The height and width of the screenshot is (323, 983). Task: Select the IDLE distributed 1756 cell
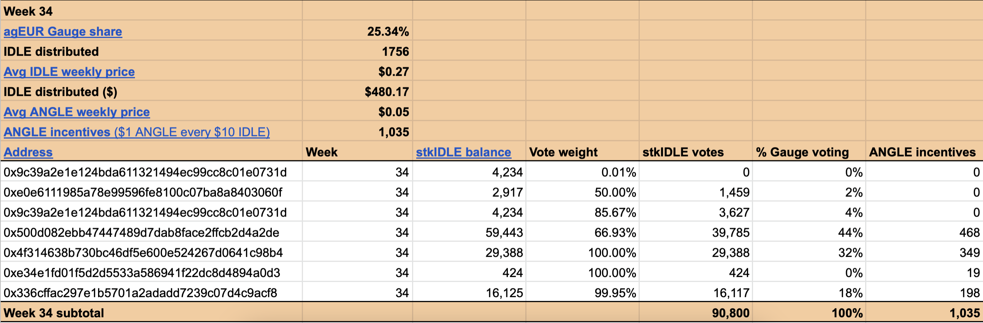[x=358, y=51]
